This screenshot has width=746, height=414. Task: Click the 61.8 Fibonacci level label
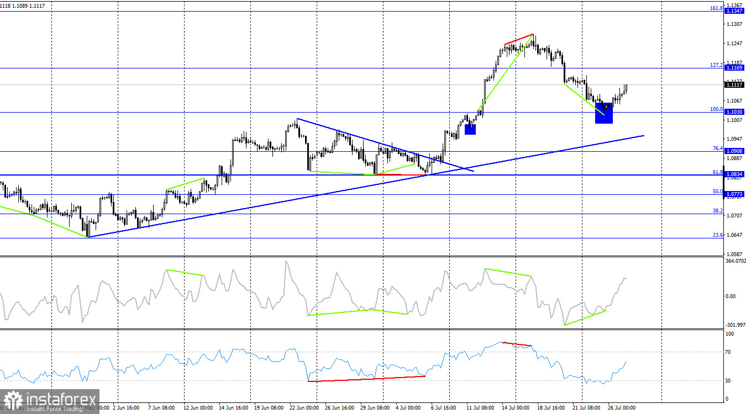(x=717, y=172)
